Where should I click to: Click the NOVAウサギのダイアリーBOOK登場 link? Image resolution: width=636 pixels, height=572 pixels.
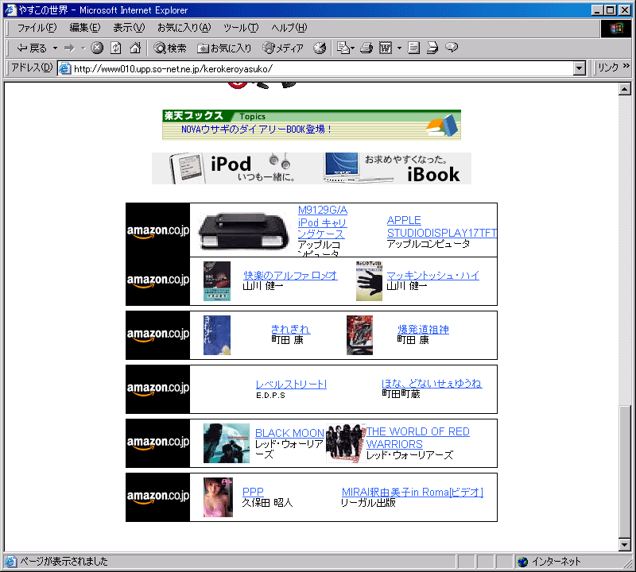point(256,129)
